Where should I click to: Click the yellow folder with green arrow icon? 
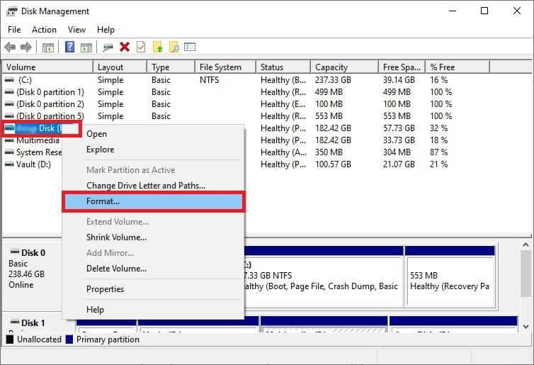point(158,47)
